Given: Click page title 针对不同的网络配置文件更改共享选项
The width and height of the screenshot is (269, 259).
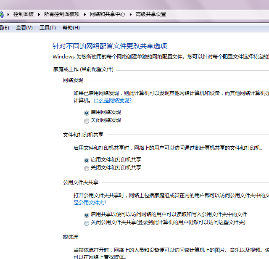Looking at the screenshot, I should [x=110, y=46].
